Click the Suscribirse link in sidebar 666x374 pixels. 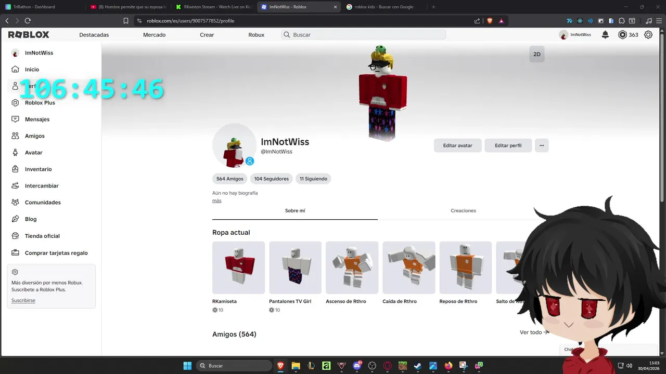(x=23, y=300)
